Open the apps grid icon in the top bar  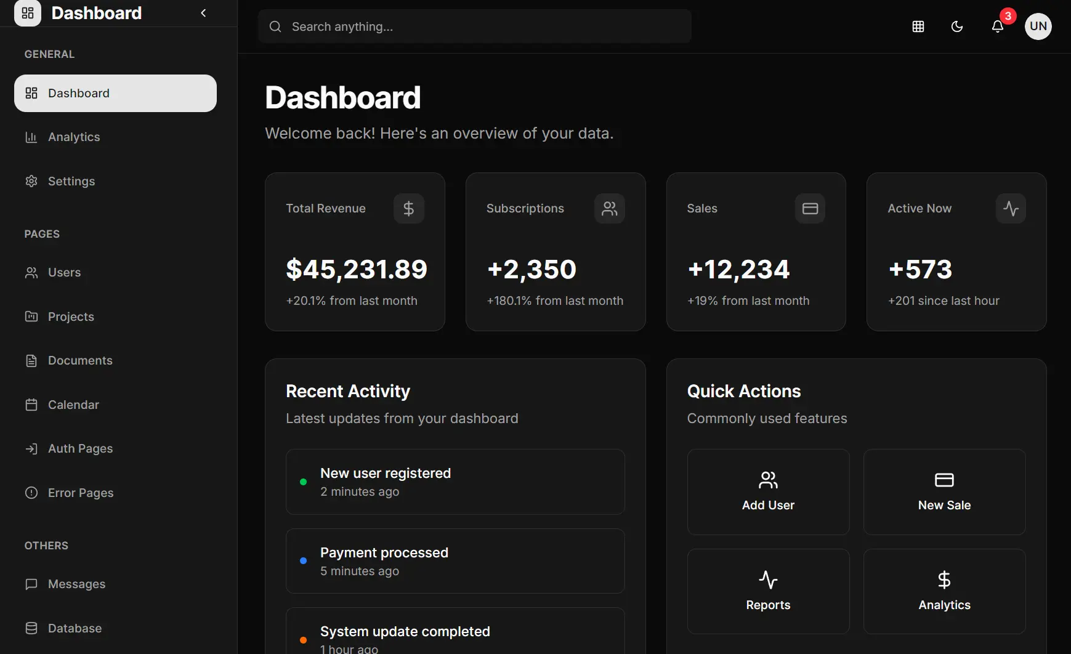click(918, 26)
